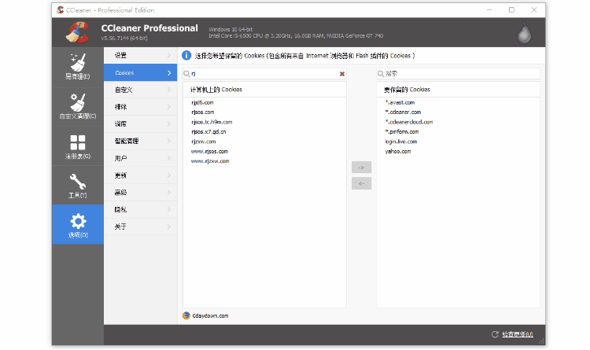The width and height of the screenshot is (590, 350).
Task: Open the Privacy (隐私) options page
Action: click(140, 210)
